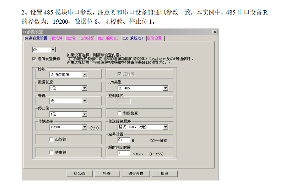291x195 pixels.
Task: Switch to the 内存容量设置 tab
Action: (36, 38)
